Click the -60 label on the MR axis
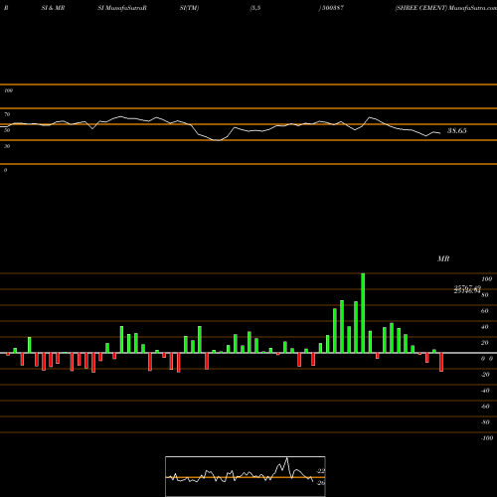This screenshot has width=497, height=497. click(x=485, y=407)
